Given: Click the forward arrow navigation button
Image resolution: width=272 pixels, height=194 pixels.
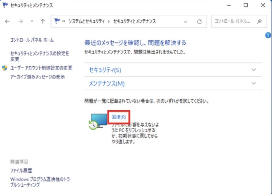Looking at the screenshot, I should coord(20,21).
